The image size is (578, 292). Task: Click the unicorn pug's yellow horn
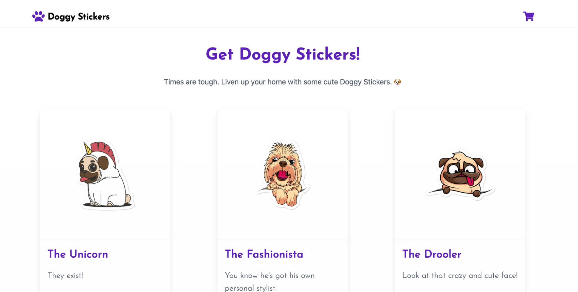pos(87,148)
